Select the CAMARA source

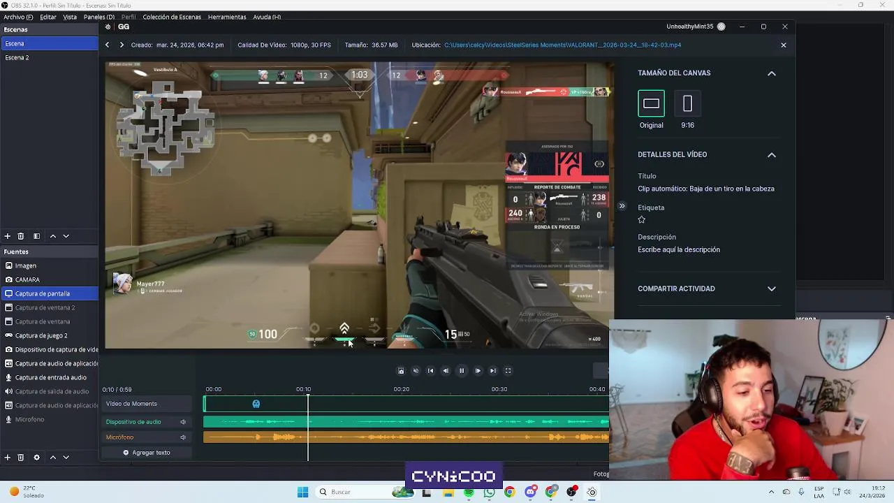49,279
